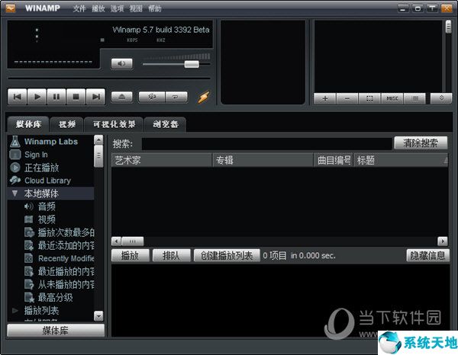Add files with the playlist plus button
The width and height of the screenshot is (458, 355).
pyautogui.click(x=325, y=98)
